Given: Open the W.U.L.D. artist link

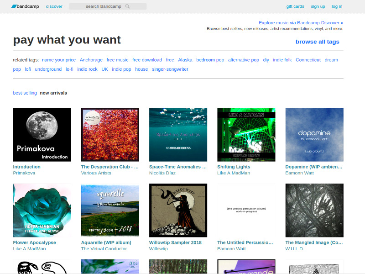Looking at the screenshot, I should (x=295, y=248).
